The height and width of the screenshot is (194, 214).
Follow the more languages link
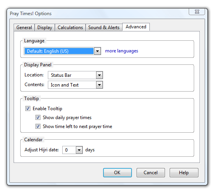pyautogui.click(x=122, y=51)
